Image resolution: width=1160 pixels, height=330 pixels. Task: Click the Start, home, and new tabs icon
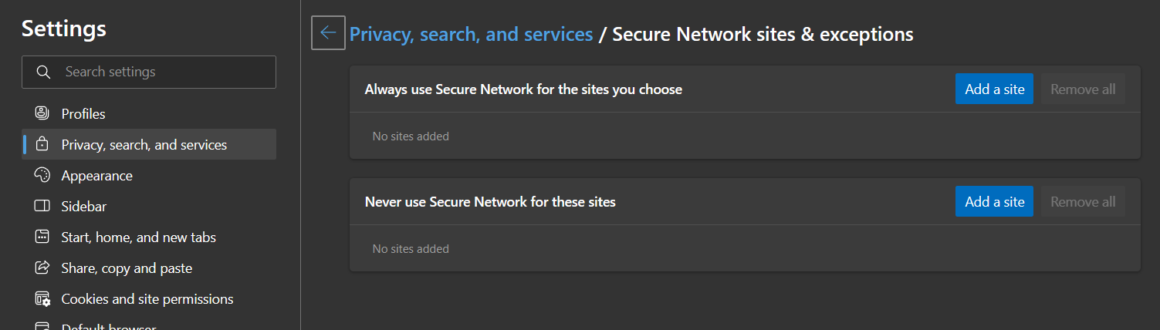[x=42, y=237]
